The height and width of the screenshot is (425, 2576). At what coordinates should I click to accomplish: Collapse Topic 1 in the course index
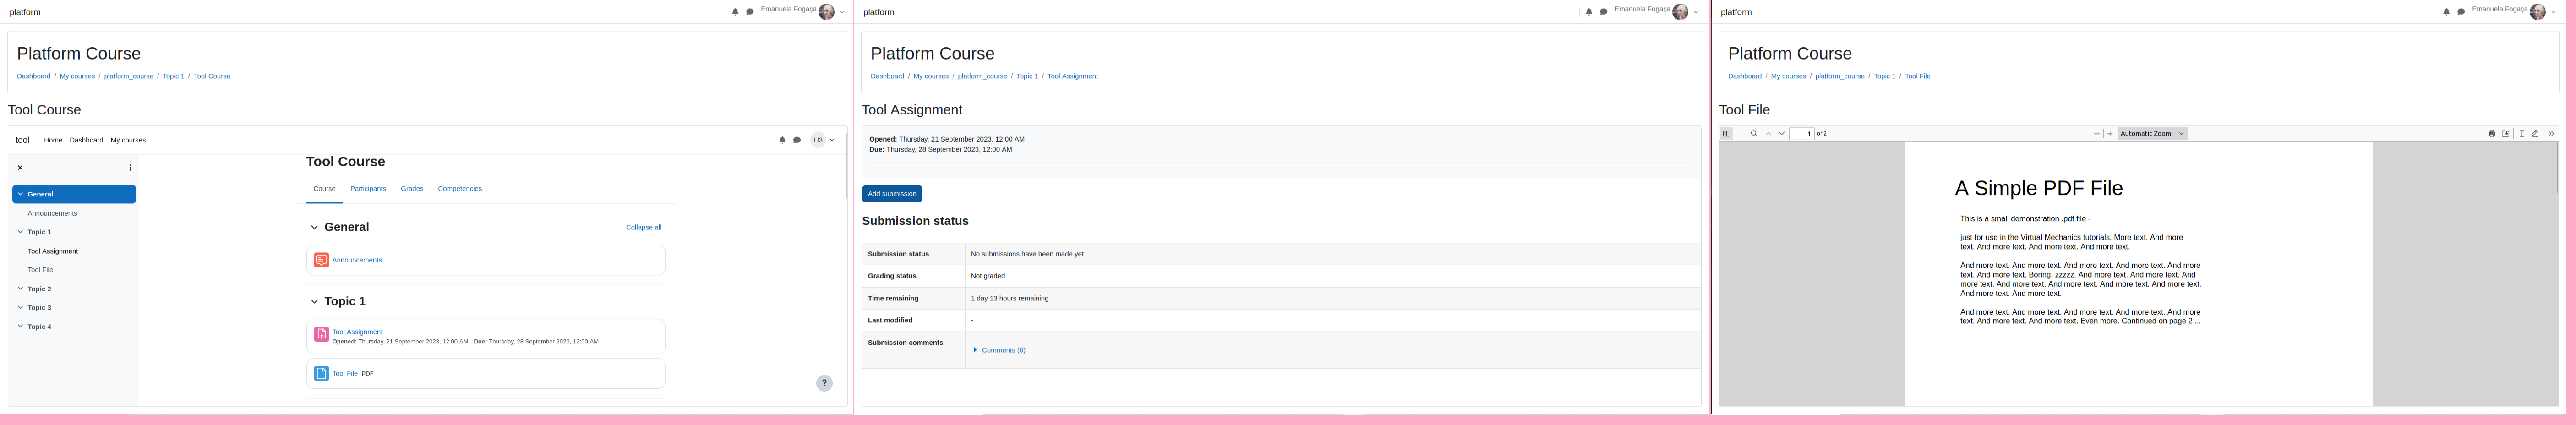coord(20,232)
